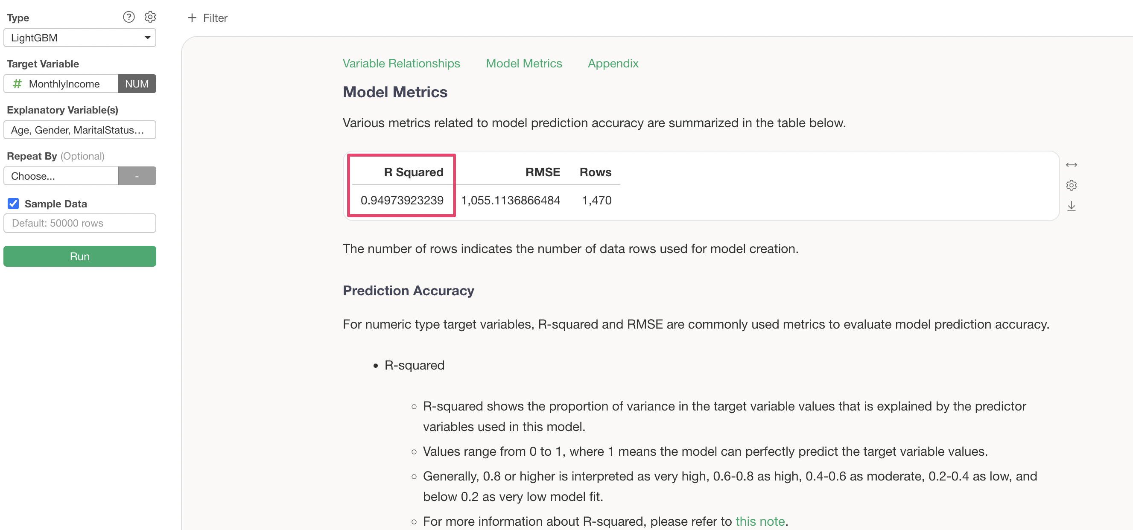Expand table width with the arrow icon
The height and width of the screenshot is (530, 1133).
[x=1071, y=165]
